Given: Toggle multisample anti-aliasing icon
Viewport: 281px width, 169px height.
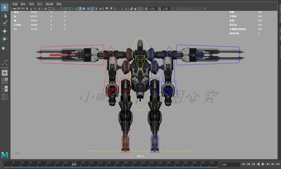Looking at the screenshot, I should click(x=115, y=8).
